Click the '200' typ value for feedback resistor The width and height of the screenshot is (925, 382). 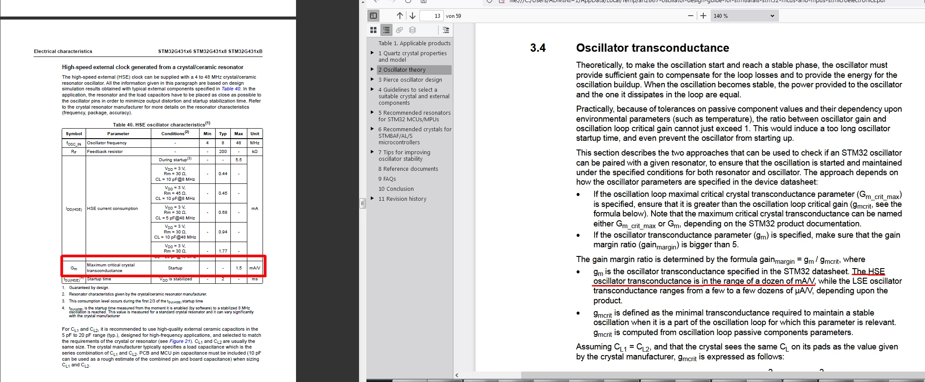click(x=223, y=152)
